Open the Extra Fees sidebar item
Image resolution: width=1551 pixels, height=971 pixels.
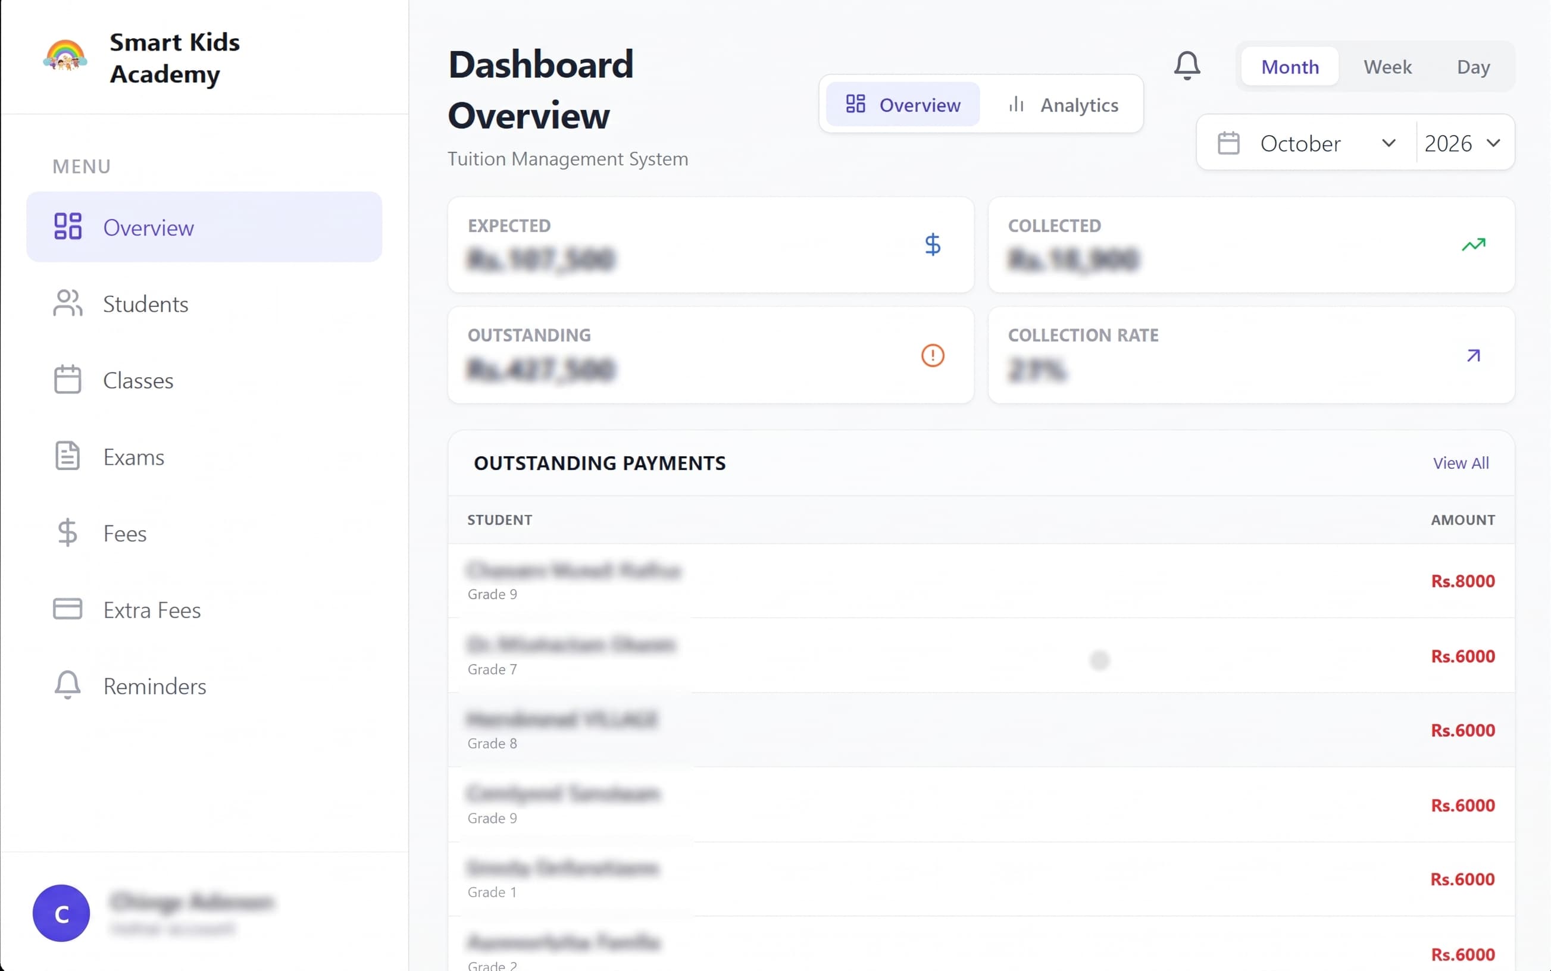(x=204, y=609)
